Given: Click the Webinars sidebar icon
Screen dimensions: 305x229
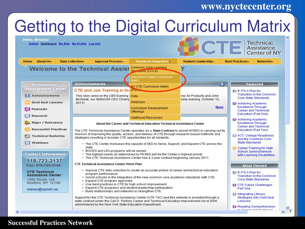Looking at the screenshot, I should [27, 143].
